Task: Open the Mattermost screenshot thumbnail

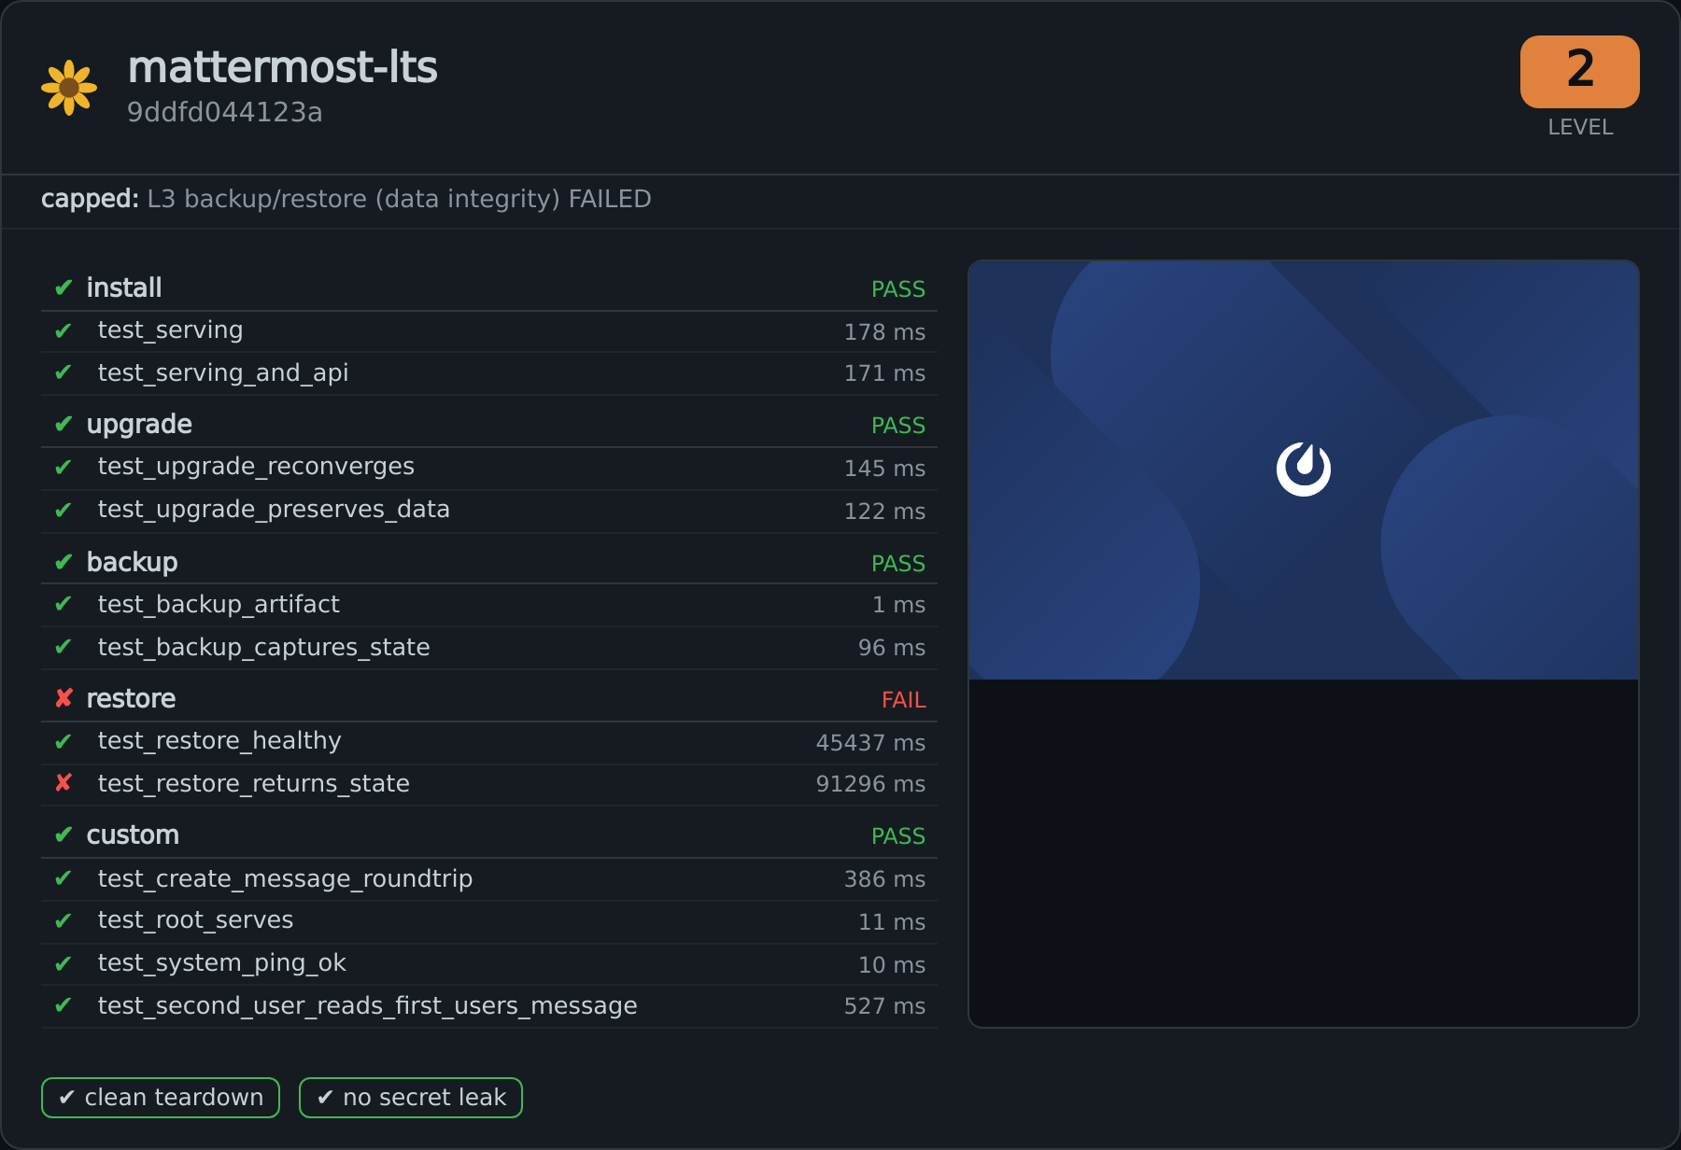Action: (x=1304, y=644)
